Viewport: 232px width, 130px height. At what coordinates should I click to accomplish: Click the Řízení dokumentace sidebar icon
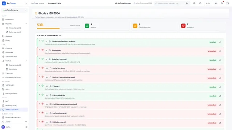(x=3, y=117)
